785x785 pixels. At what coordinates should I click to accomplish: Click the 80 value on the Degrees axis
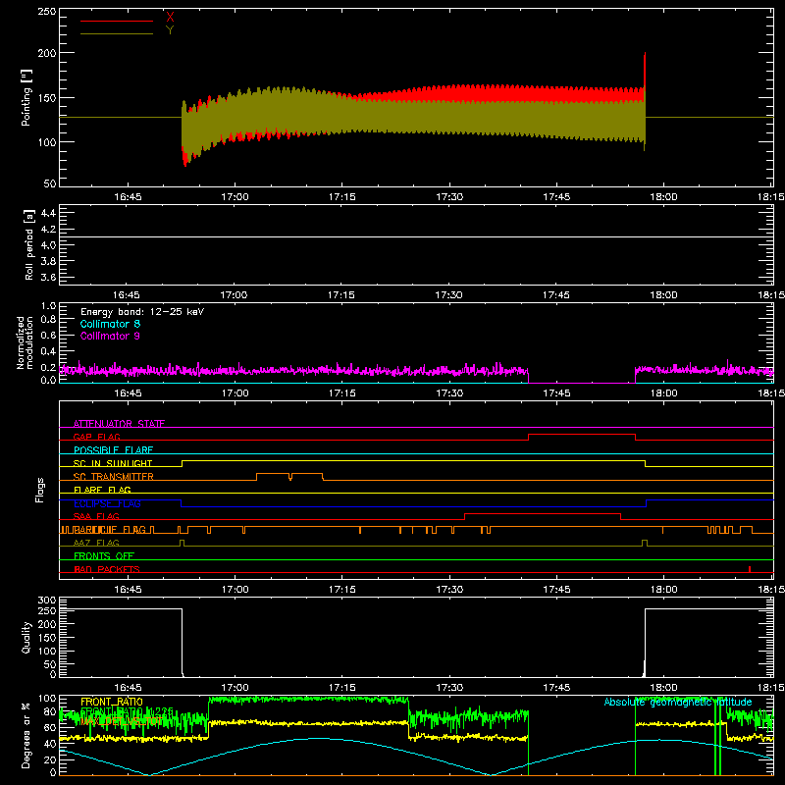(50, 711)
